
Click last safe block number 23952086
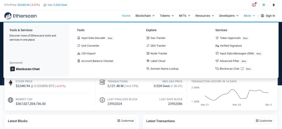click(x=175, y=104)
